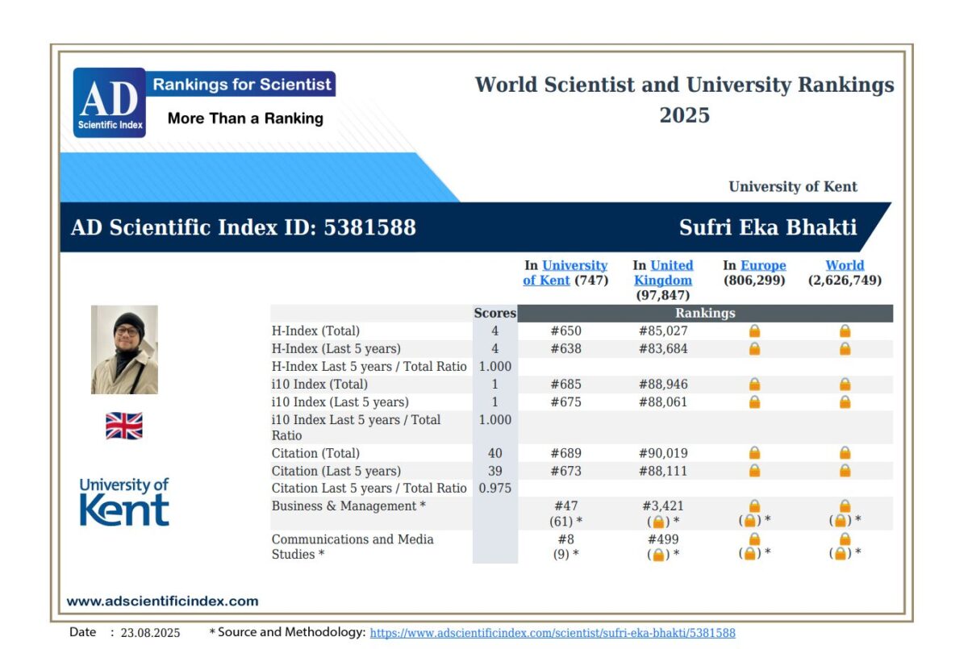Click Europe lock in Citation (Last 5 years) row

tap(754, 471)
